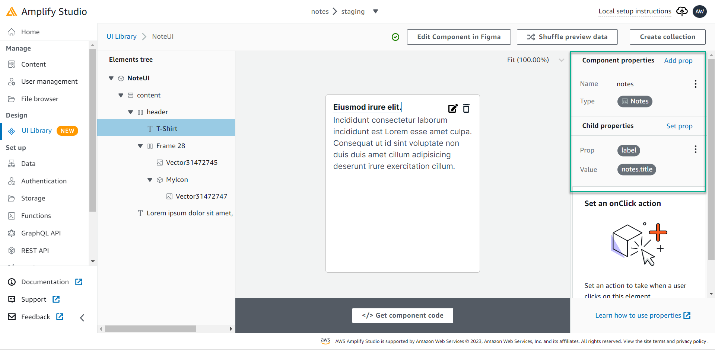Click Get component code button

403,315
